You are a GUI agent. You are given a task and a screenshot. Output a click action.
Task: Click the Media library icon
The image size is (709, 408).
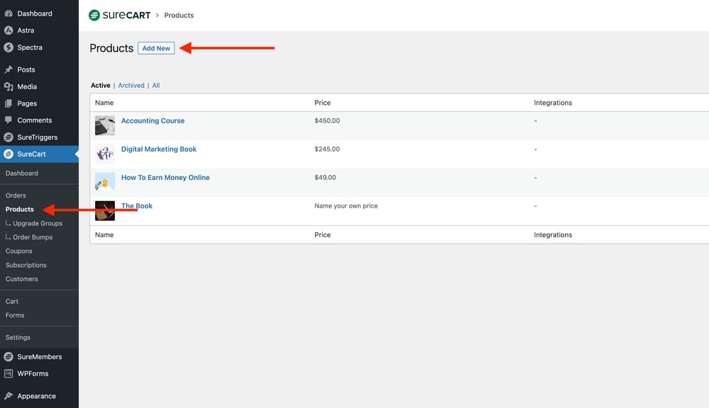9,86
